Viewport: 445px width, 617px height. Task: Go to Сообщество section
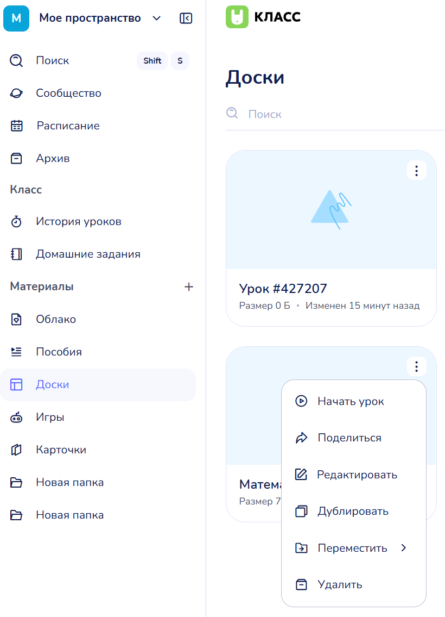(98, 94)
